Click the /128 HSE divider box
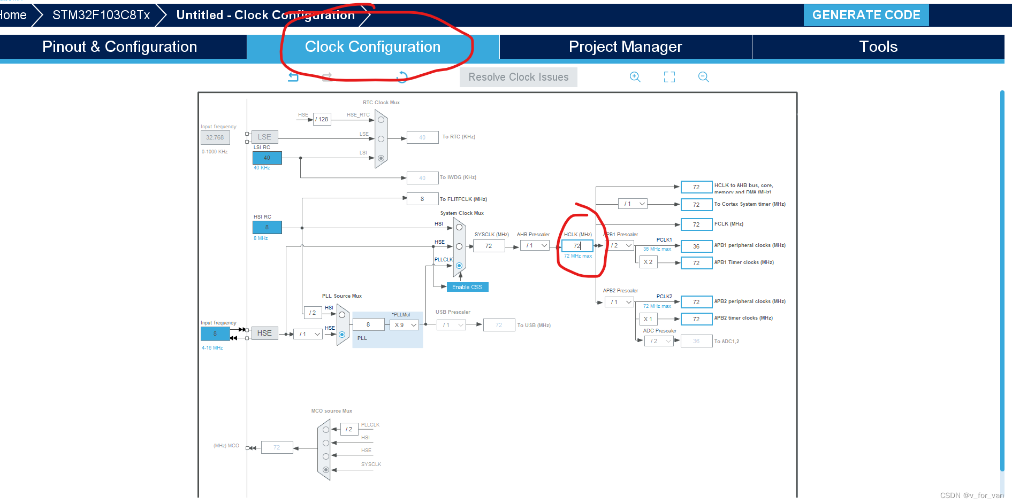This screenshot has width=1012, height=504. (322, 119)
